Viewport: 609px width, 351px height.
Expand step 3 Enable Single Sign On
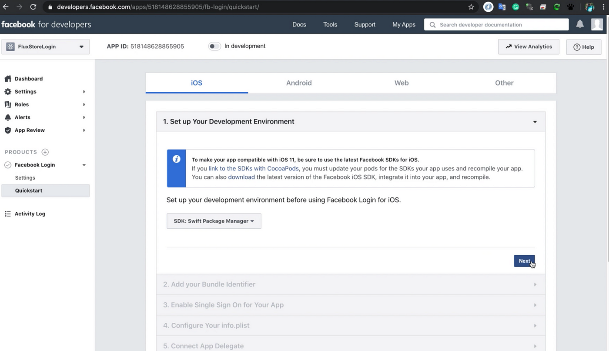coord(351,305)
